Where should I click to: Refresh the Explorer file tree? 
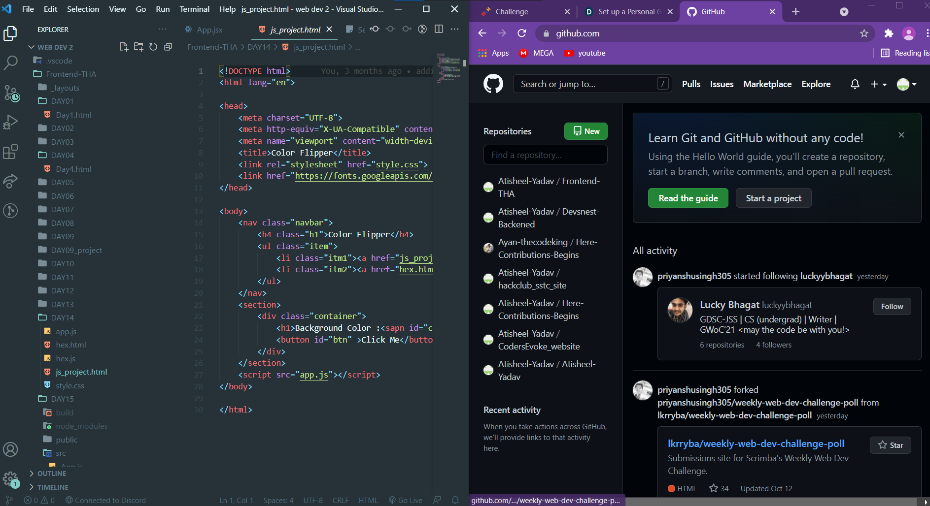pyautogui.click(x=153, y=47)
